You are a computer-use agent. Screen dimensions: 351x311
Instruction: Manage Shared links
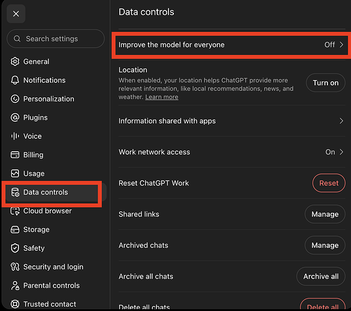pyautogui.click(x=325, y=214)
